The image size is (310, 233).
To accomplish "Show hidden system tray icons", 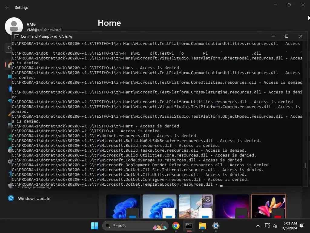I will (x=258, y=226).
